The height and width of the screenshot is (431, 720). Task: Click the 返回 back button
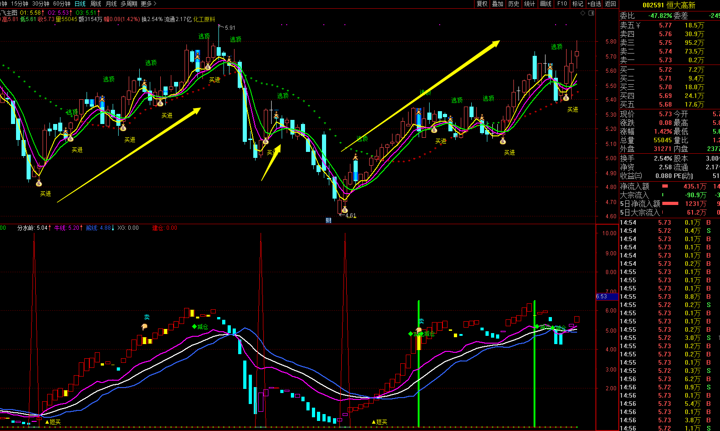tap(611, 4)
